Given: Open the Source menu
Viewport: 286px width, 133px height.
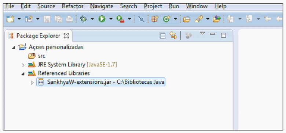Looking at the screenshot, I should (46, 6).
